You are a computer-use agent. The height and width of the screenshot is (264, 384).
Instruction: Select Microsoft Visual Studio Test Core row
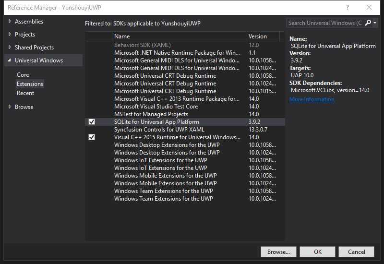pos(185,106)
